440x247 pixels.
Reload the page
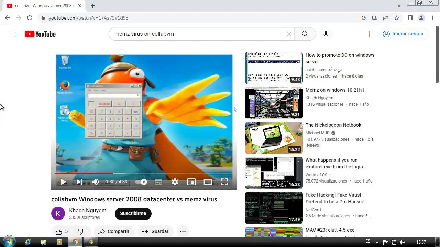[x=30, y=18]
